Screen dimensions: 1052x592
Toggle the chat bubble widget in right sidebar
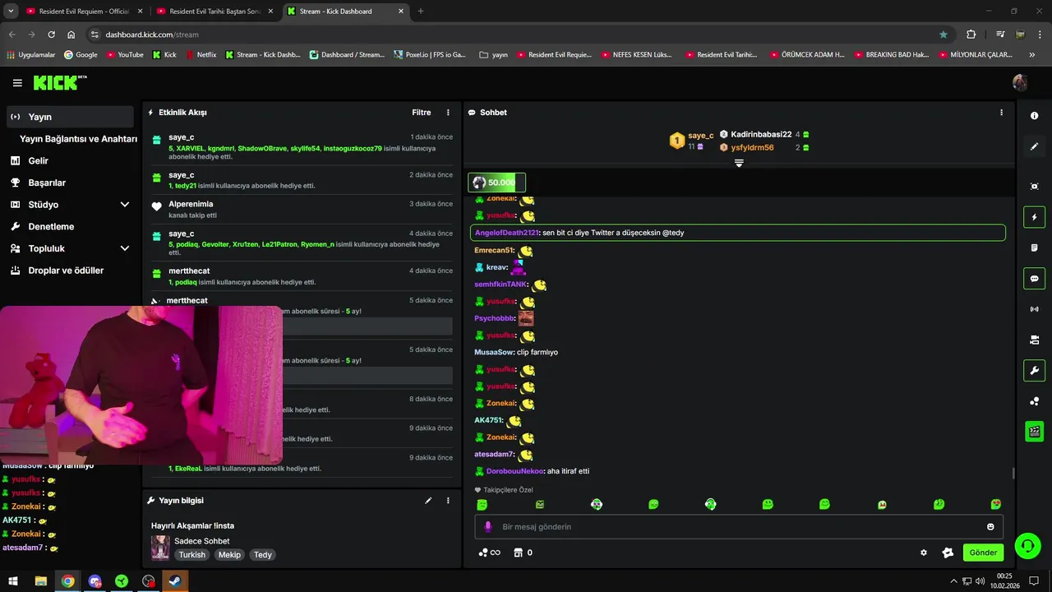[1034, 279]
